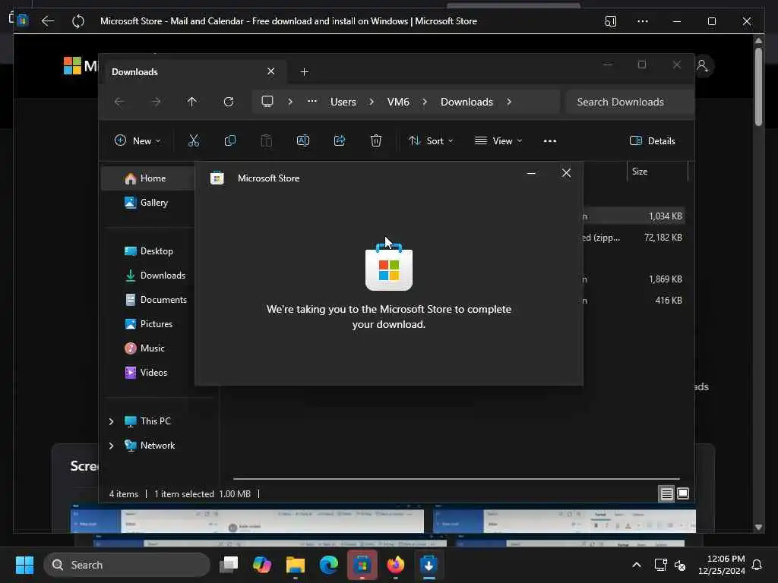
Task: Toggle the Details pane in File Explorer
Action: click(x=652, y=140)
